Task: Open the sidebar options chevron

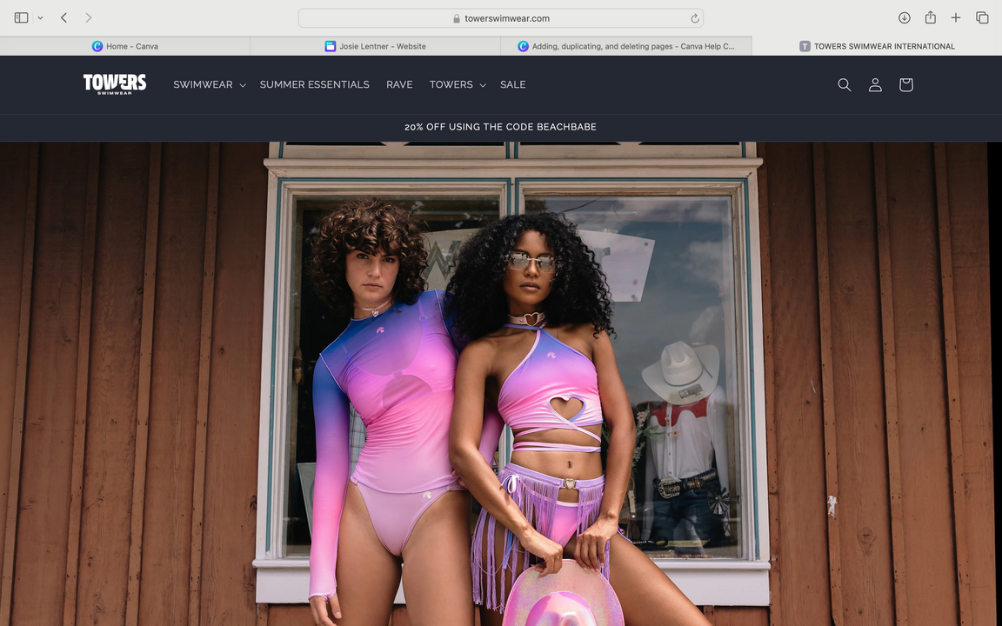Action: 40,18
